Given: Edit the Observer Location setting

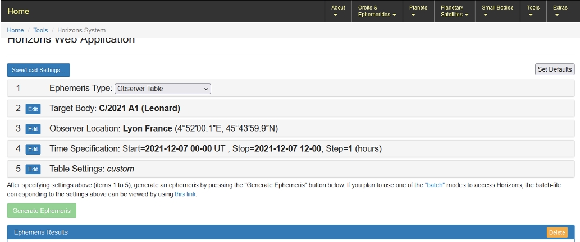Looking at the screenshot, I should tap(33, 129).
